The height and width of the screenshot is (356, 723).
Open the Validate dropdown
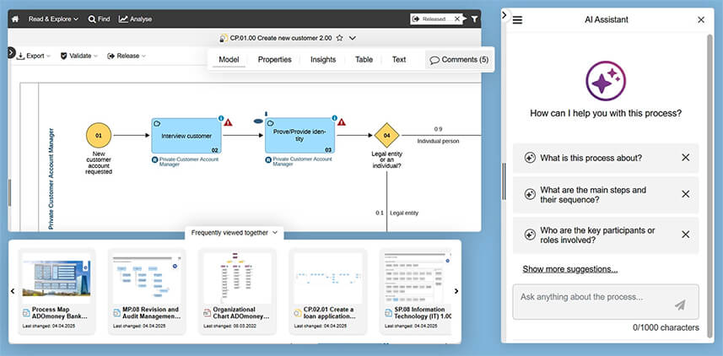pyautogui.click(x=78, y=56)
